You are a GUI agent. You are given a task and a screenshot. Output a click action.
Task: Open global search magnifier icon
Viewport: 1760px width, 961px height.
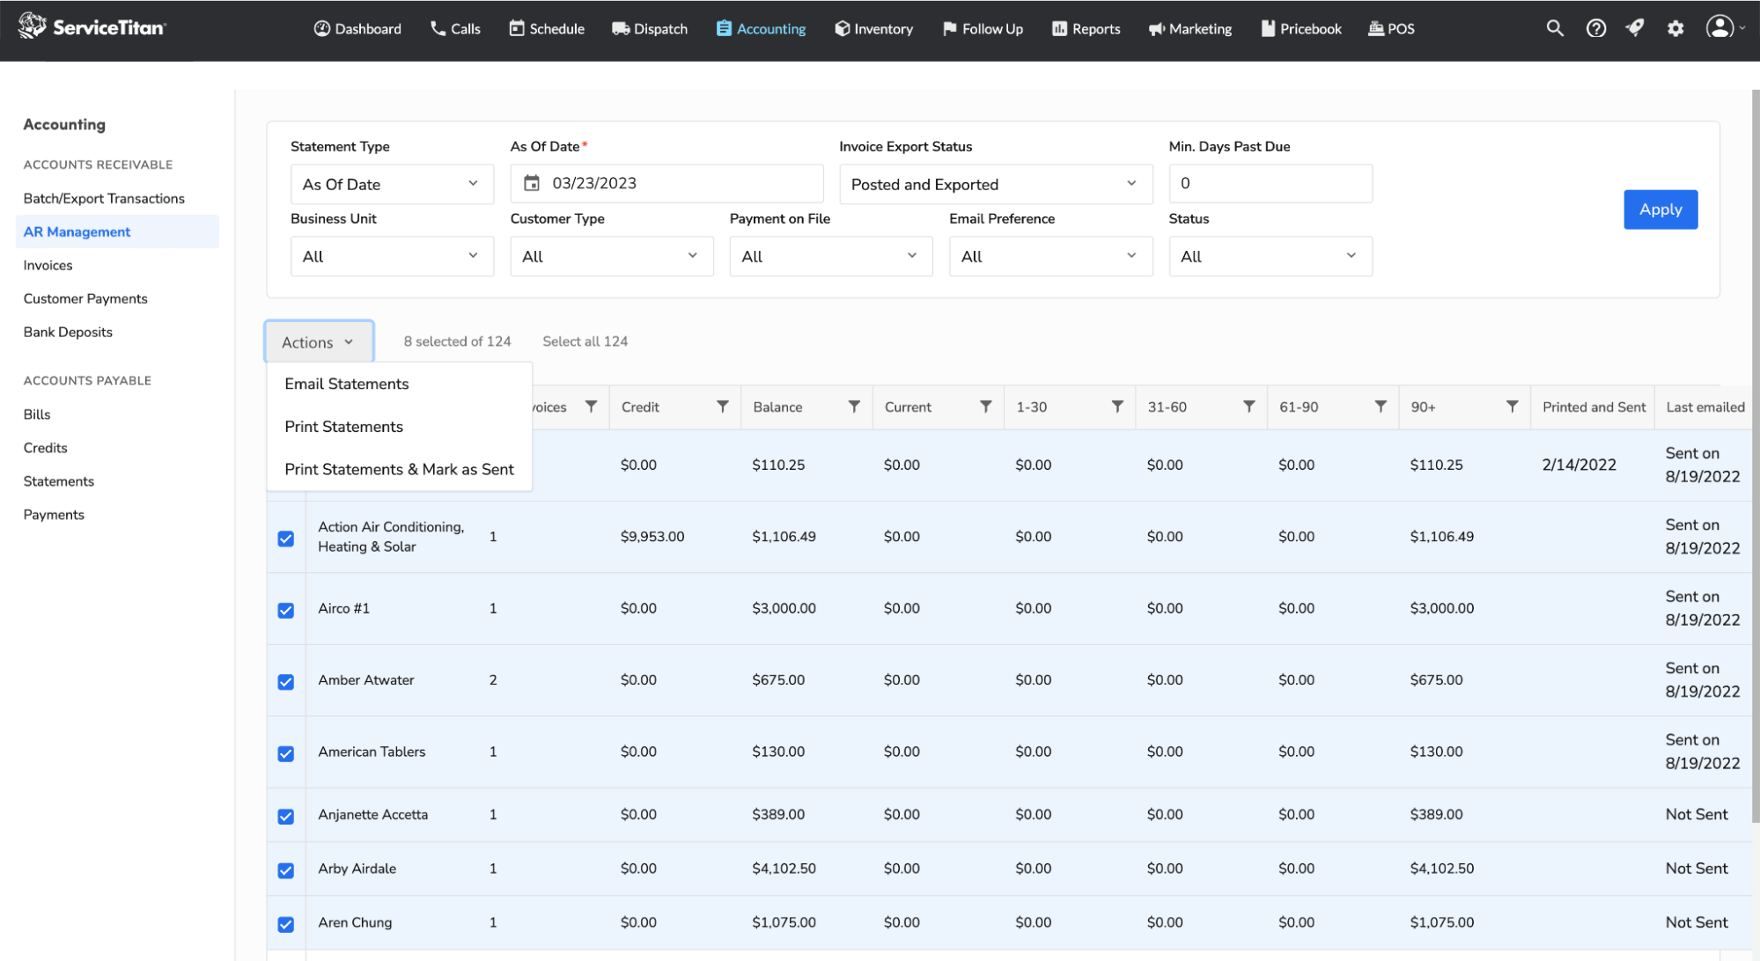point(1555,27)
